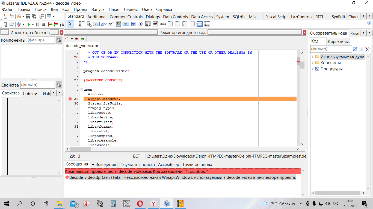Close the Редактор исходного кода panel
The height and width of the screenshot is (209, 373).
point(304,32)
